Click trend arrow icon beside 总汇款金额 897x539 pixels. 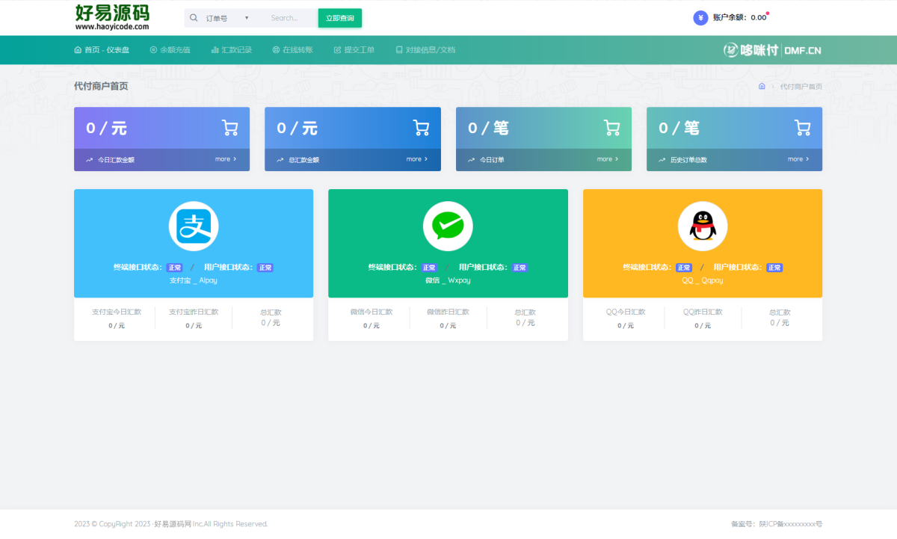click(280, 160)
